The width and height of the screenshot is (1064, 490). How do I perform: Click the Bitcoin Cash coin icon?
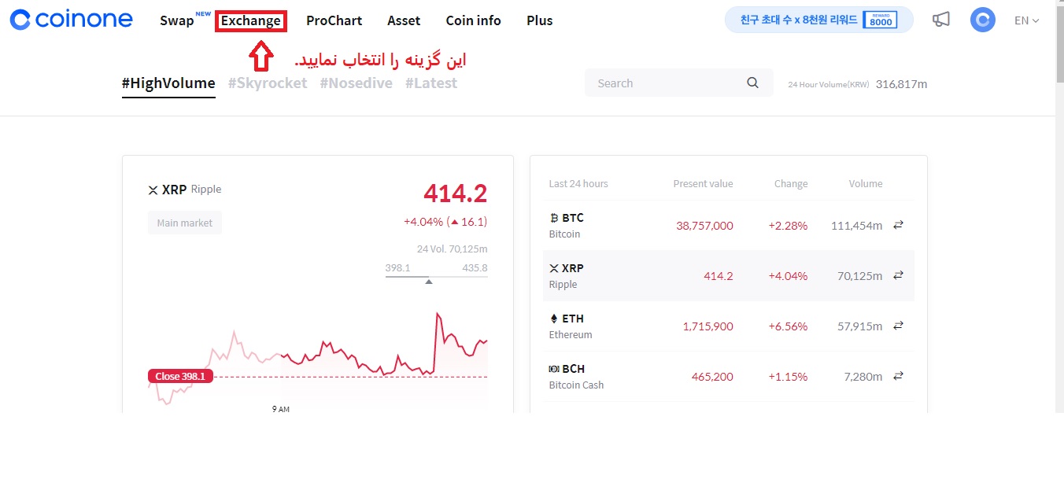[553, 369]
